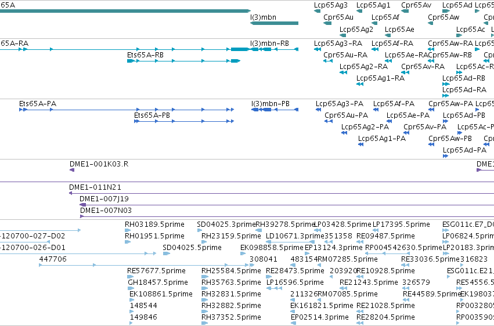Click the DME1-007N03 clone label
Image resolution: width=494 pixels, height=326 pixels.
click(106, 211)
